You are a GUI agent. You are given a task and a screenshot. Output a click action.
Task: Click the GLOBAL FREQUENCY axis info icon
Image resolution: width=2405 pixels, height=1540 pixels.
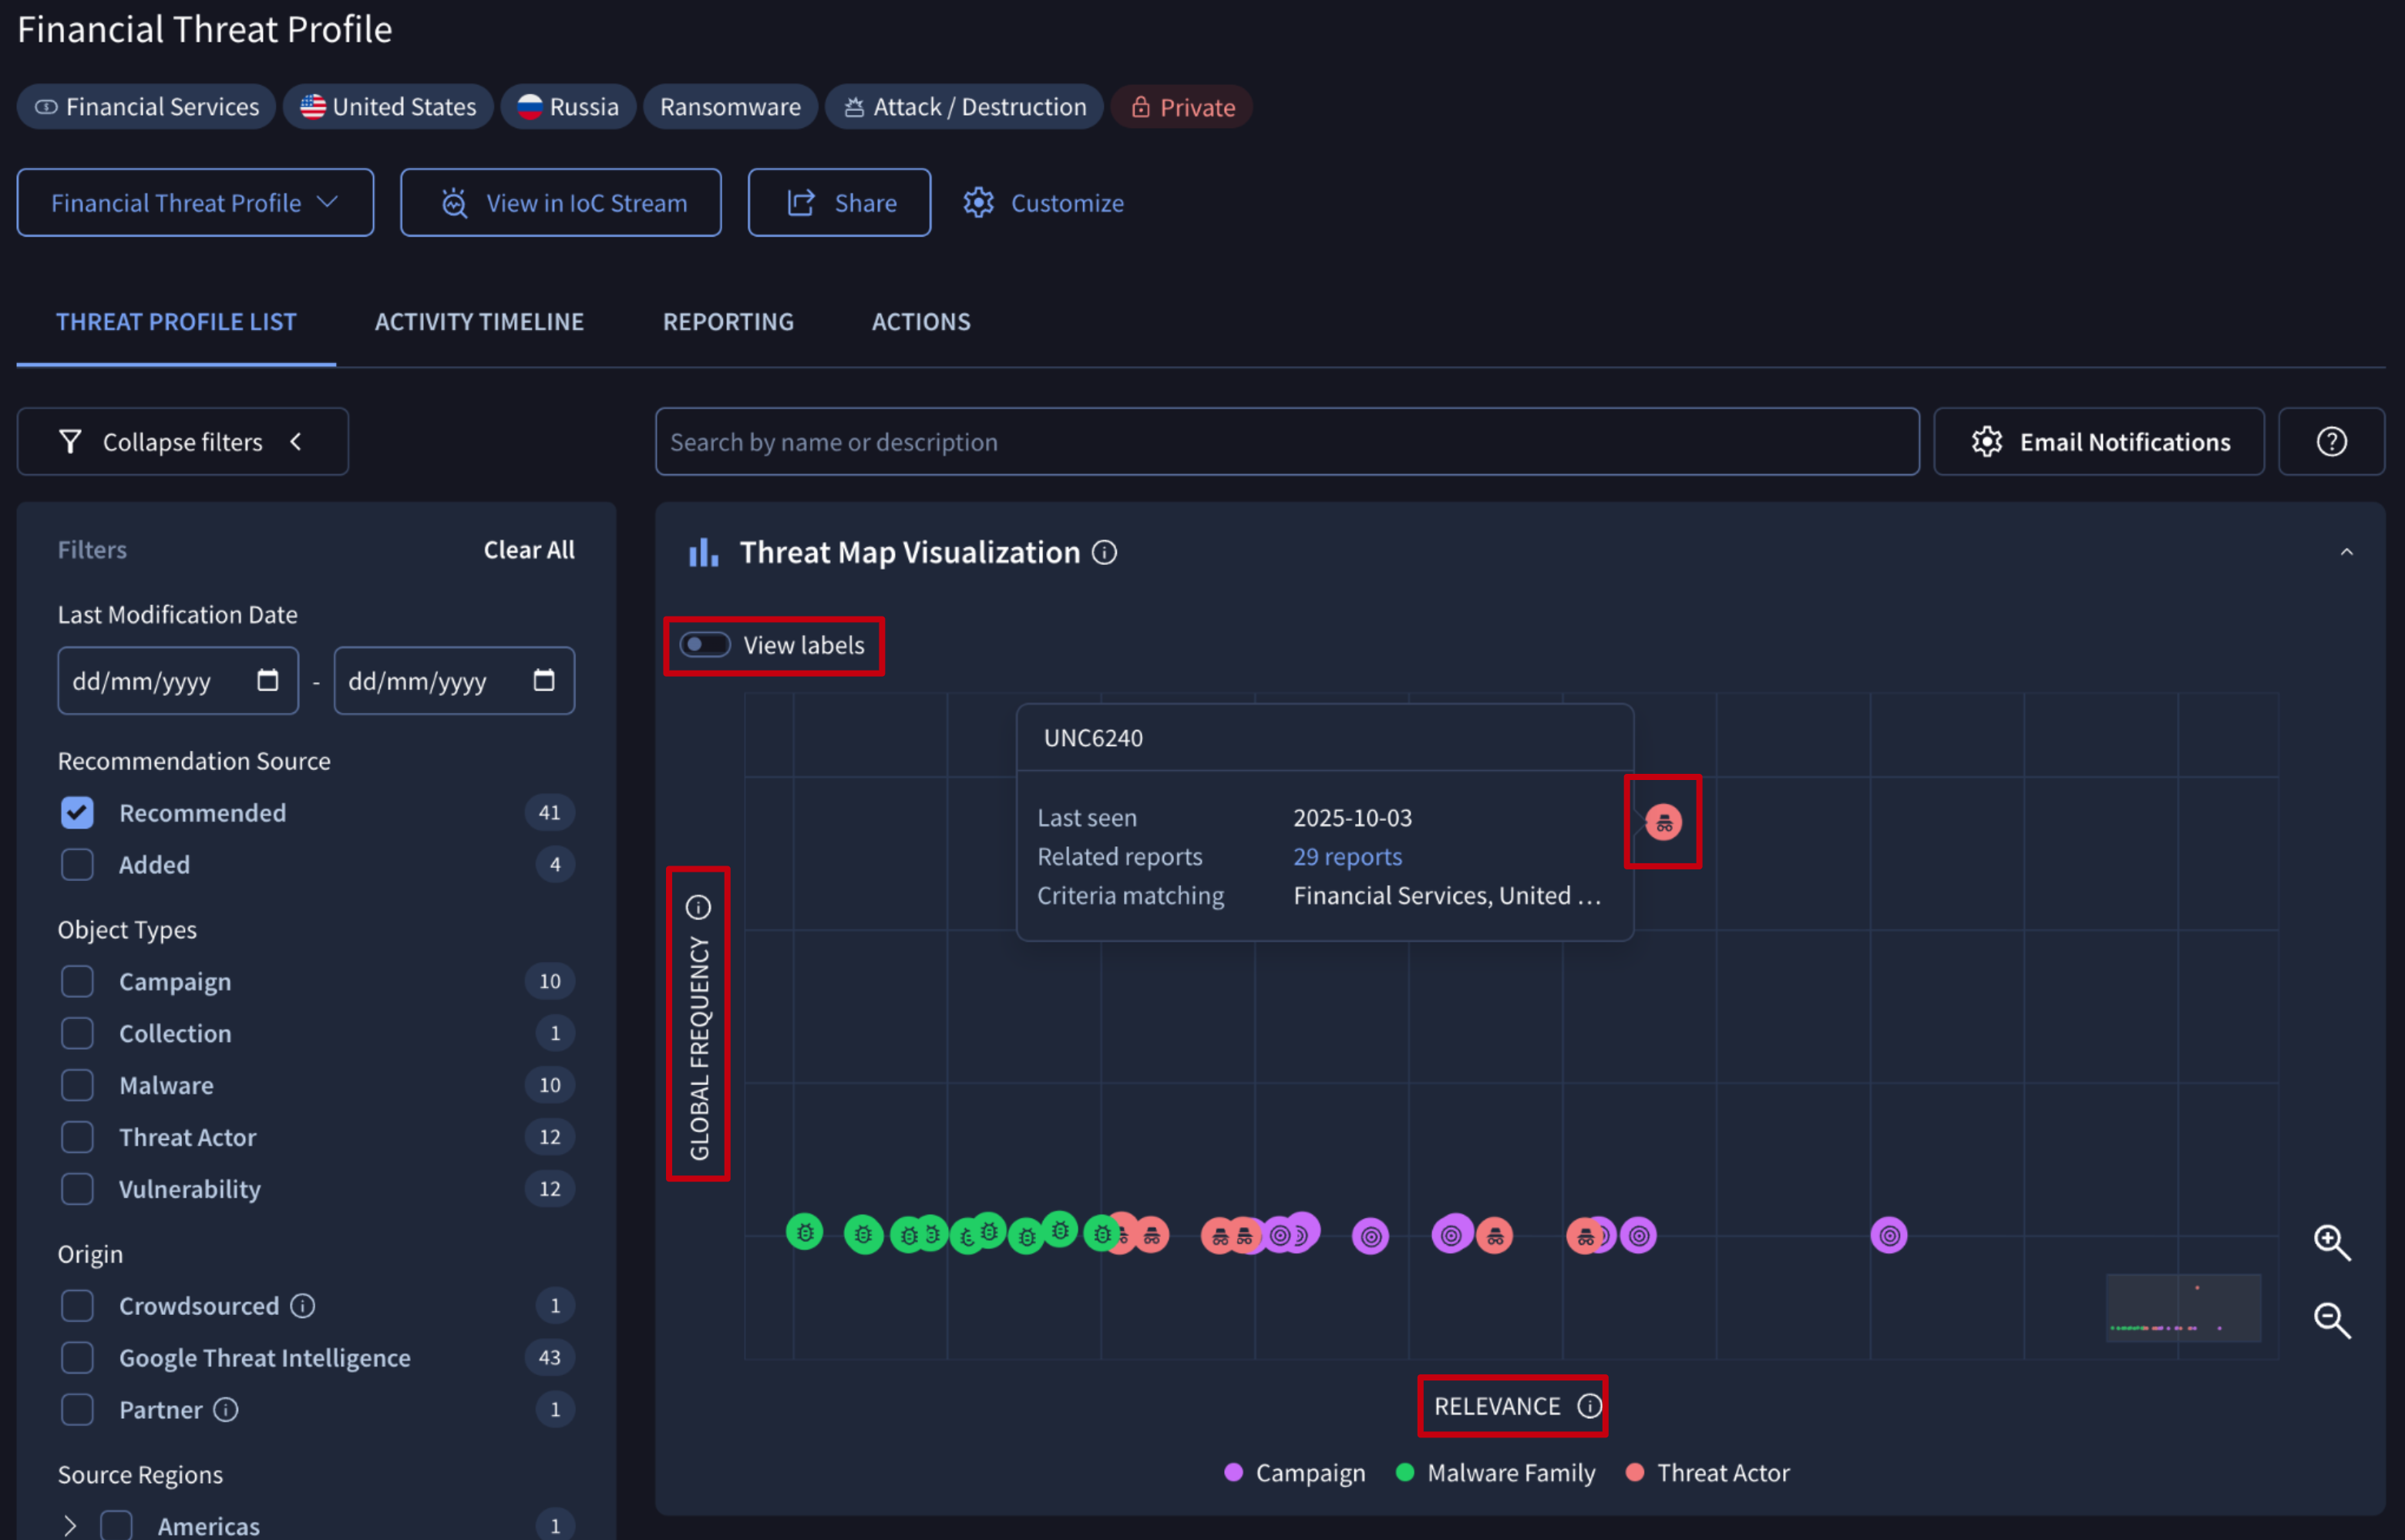pos(698,907)
